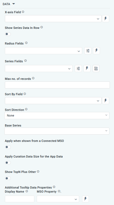The image size is (114, 205).
Task: Click the Display Name text box
Action: (x=19, y=199)
